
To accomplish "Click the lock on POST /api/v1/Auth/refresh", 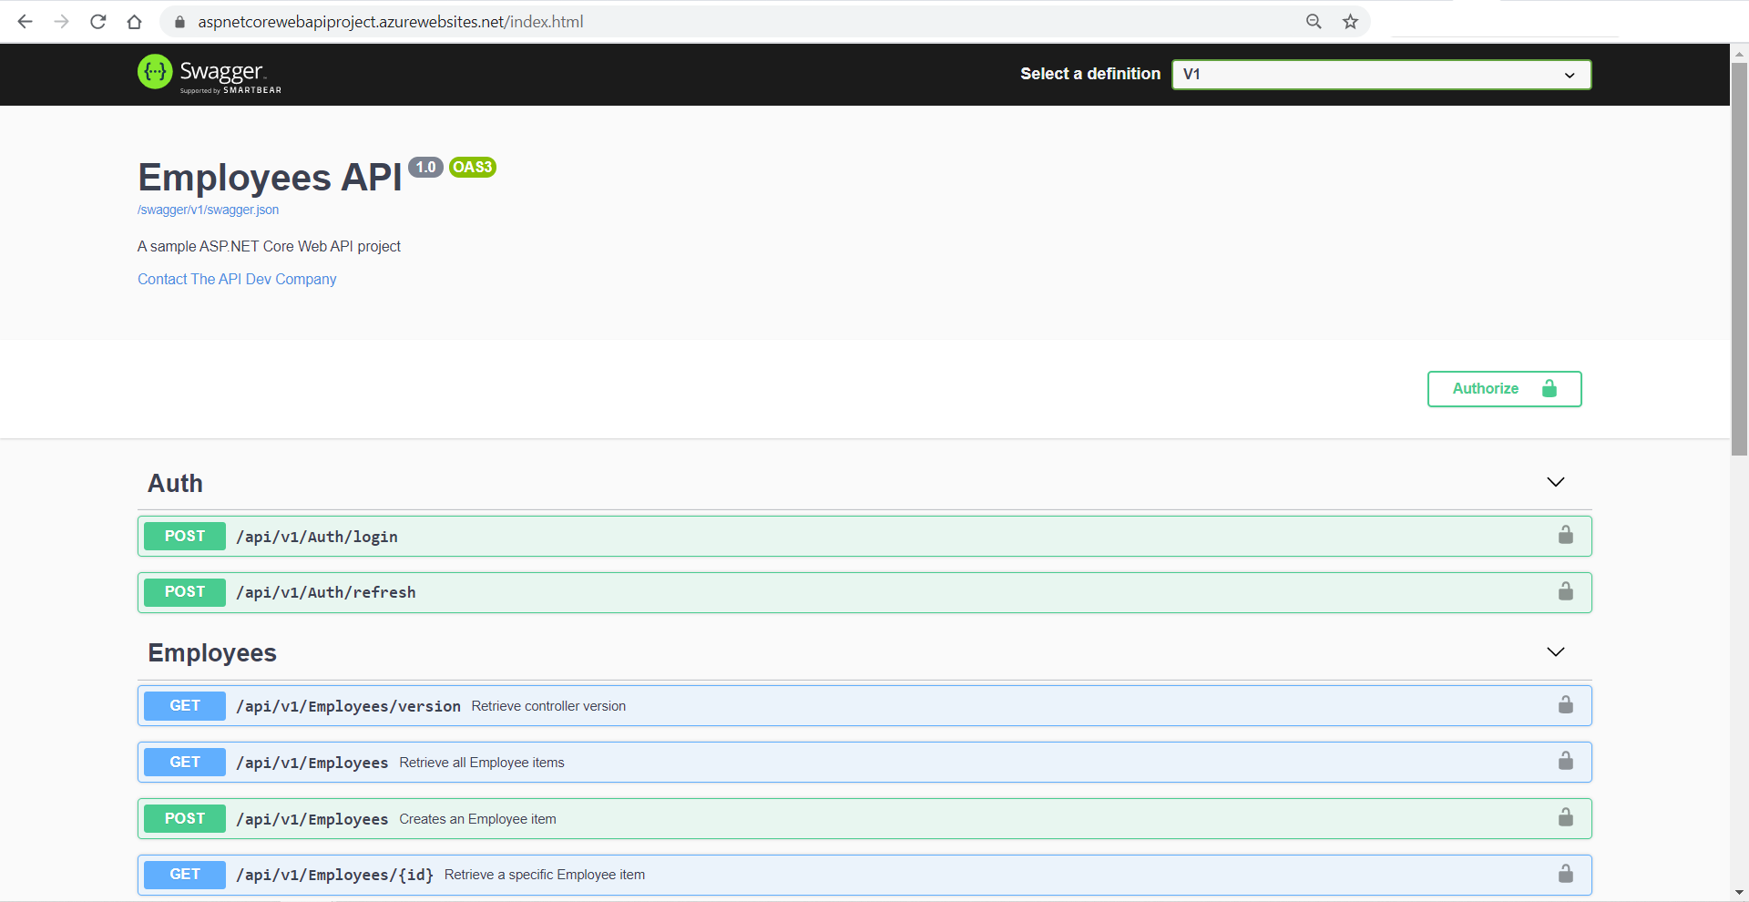I will [x=1565, y=591].
